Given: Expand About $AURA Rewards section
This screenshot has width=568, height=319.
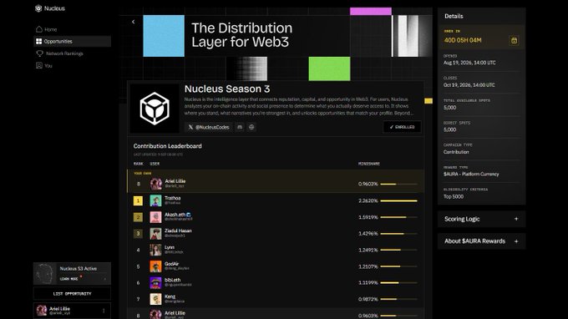Looking at the screenshot, I should click(481, 241).
